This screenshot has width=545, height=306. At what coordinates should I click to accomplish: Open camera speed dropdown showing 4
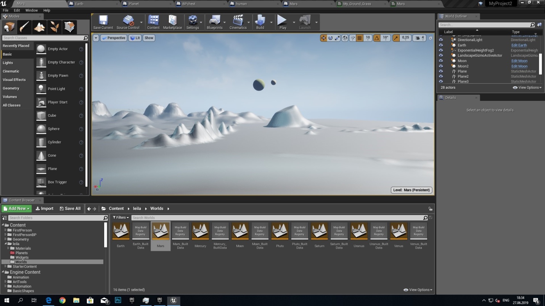(x=420, y=38)
